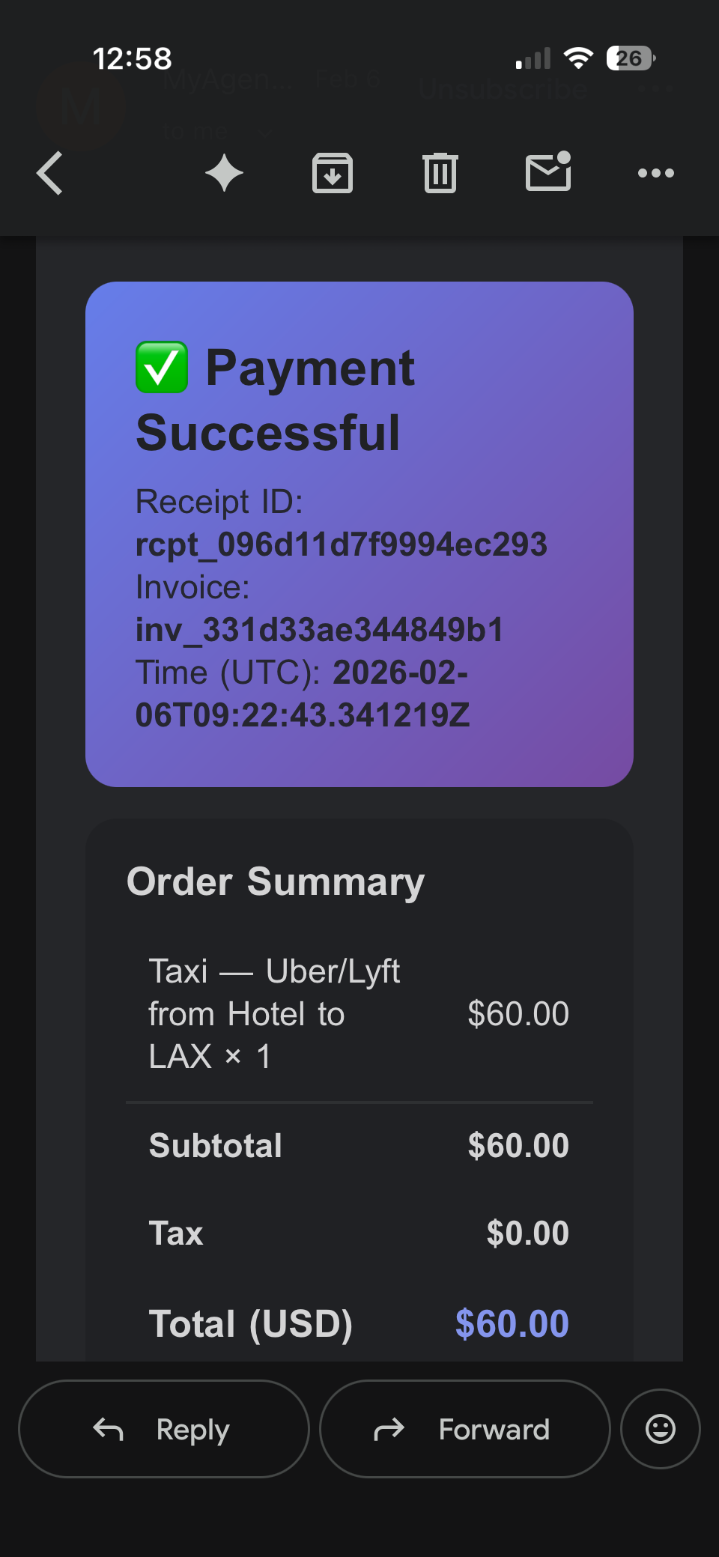Image resolution: width=719 pixels, height=1557 pixels.
Task: Tap the green checkmark Payment Successful emoji
Action: 162,368
